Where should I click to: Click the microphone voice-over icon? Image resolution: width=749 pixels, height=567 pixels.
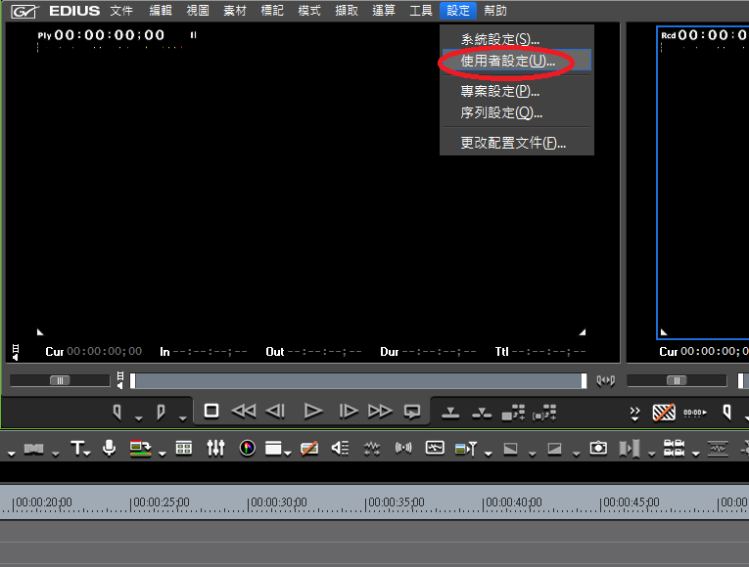point(110,448)
